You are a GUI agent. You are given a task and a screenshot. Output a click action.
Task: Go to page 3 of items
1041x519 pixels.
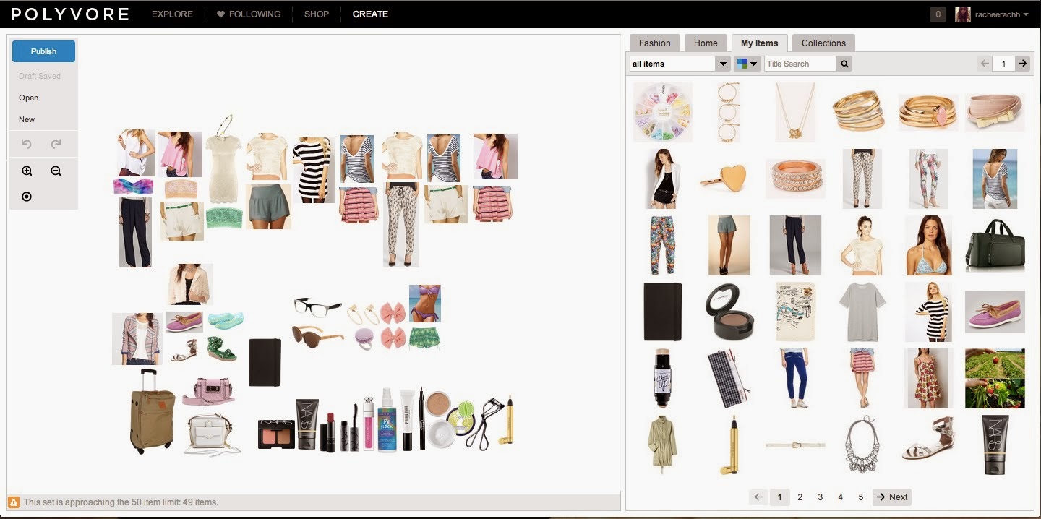click(820, 497)
